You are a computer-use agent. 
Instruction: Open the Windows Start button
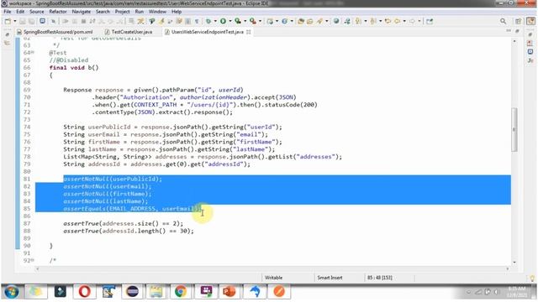(x=12, y=292)
